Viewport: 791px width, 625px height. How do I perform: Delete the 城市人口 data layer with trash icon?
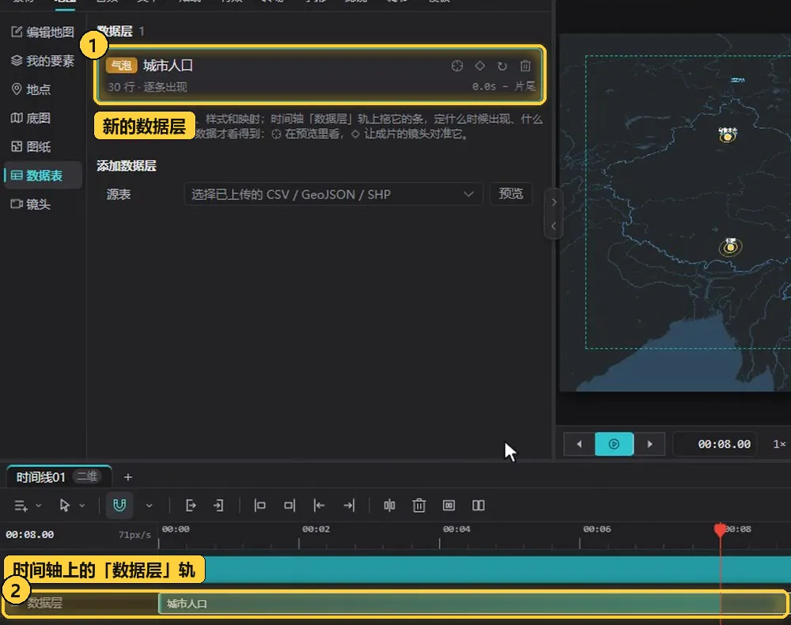tap(525, 66)
